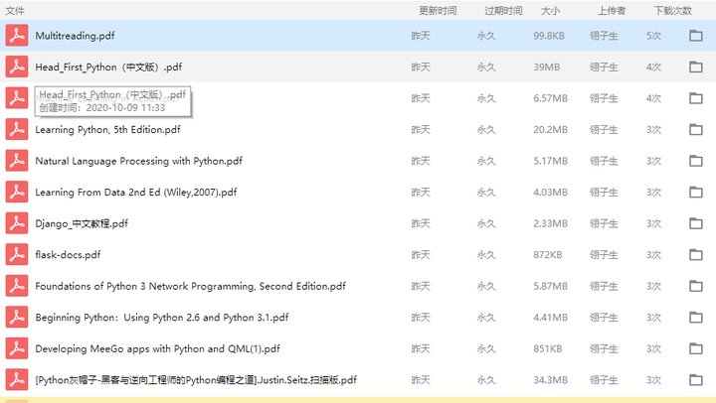Click the 过期时间 column header
The image size is (716, 403).
[503, 10]
